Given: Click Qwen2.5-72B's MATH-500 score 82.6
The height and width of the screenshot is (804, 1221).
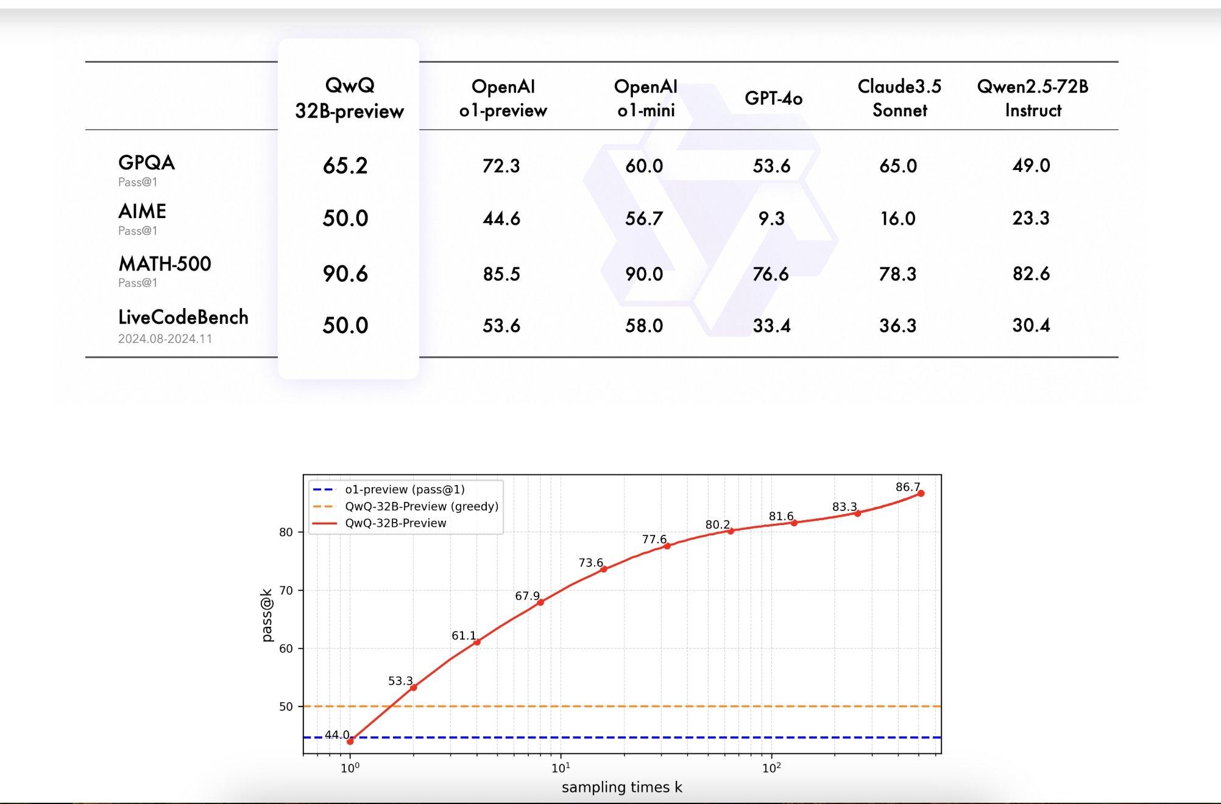Looking at the screenshot, I should coord(1032,273).
